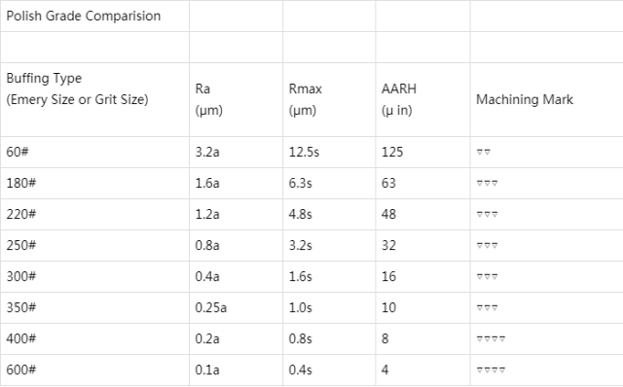This screenshot has height=387, width=623.
Task: Click the Ra (μm) column header
Action: (236, 99)
